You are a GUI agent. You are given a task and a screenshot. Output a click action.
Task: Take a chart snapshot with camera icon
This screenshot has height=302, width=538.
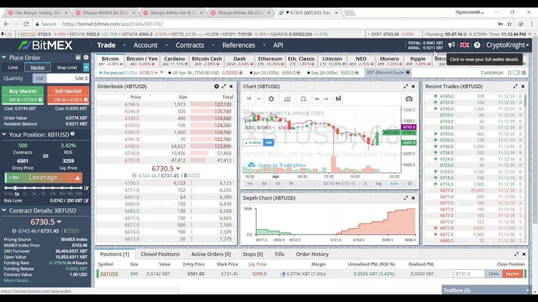(409, 99)
